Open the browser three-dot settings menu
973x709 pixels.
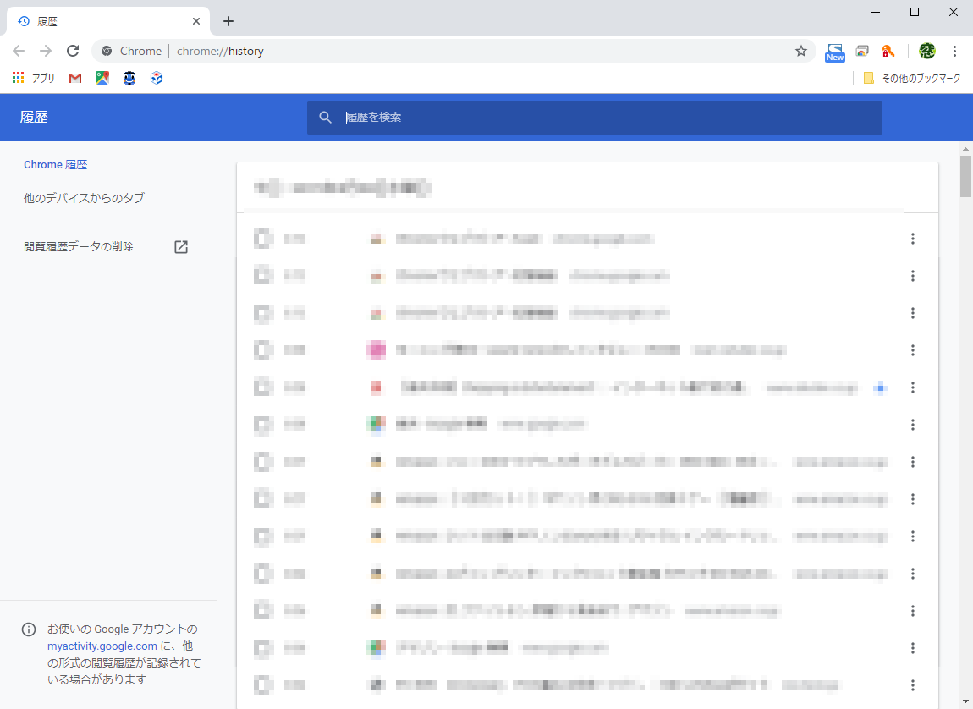tap(955, 51)
